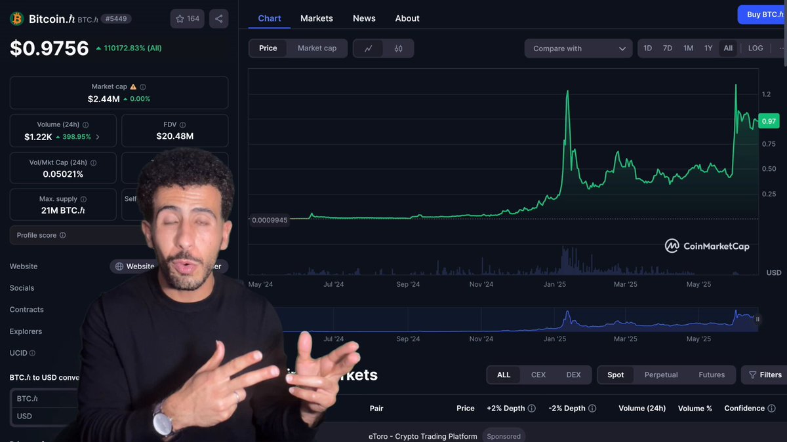Sort by Volume % column header

point(695,408)
